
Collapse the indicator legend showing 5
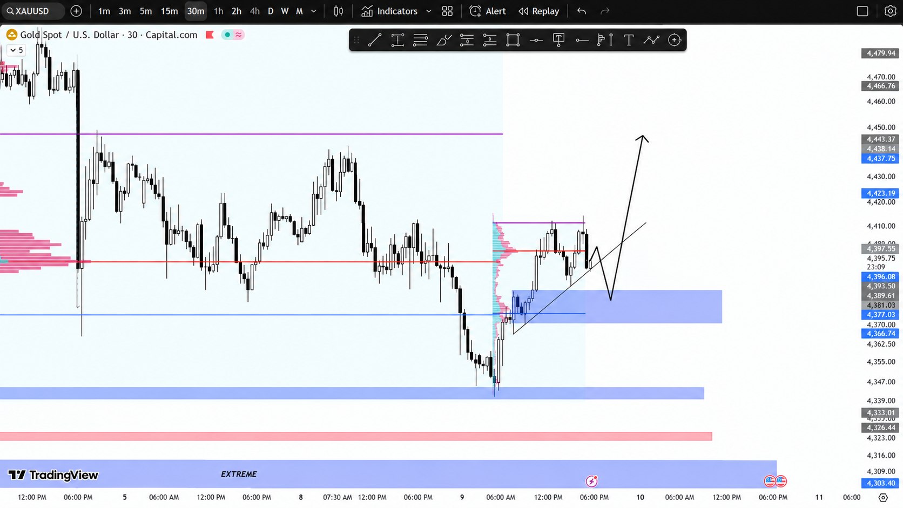16,50
